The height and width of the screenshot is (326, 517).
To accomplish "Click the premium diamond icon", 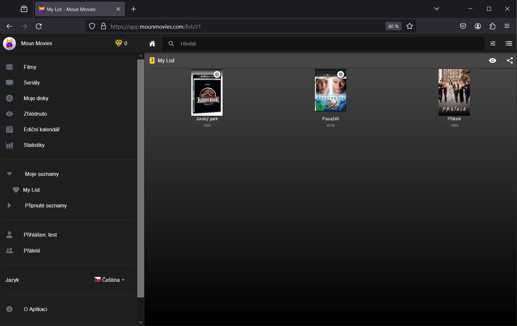I will tap(118, 43).
